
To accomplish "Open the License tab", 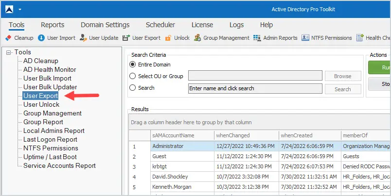I will point(202,25).
